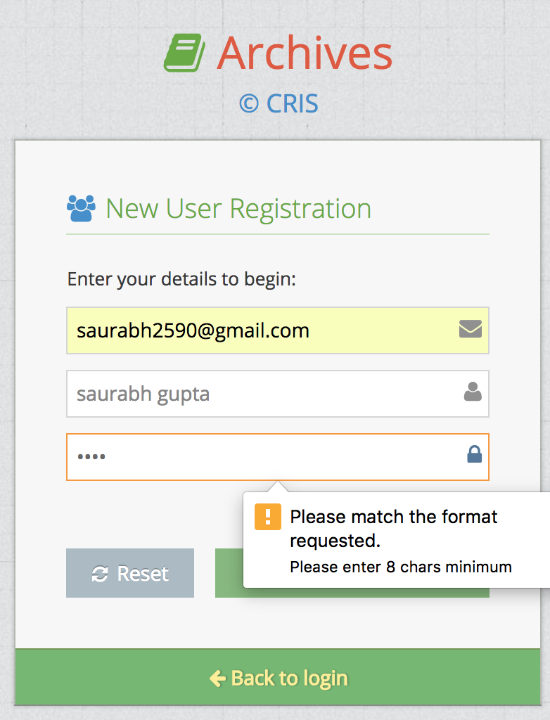Click the partially hidden green submit button

coord(229,573)
